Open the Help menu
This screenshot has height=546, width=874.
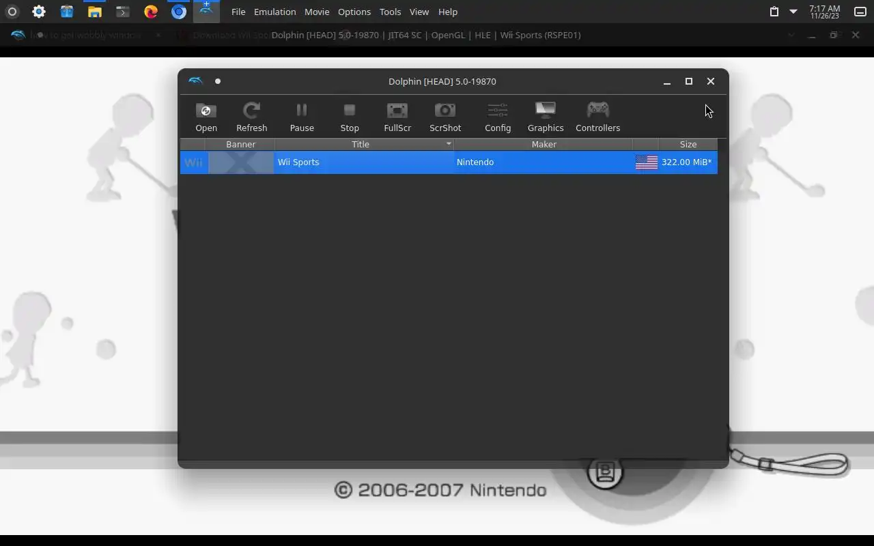[448, 12]
